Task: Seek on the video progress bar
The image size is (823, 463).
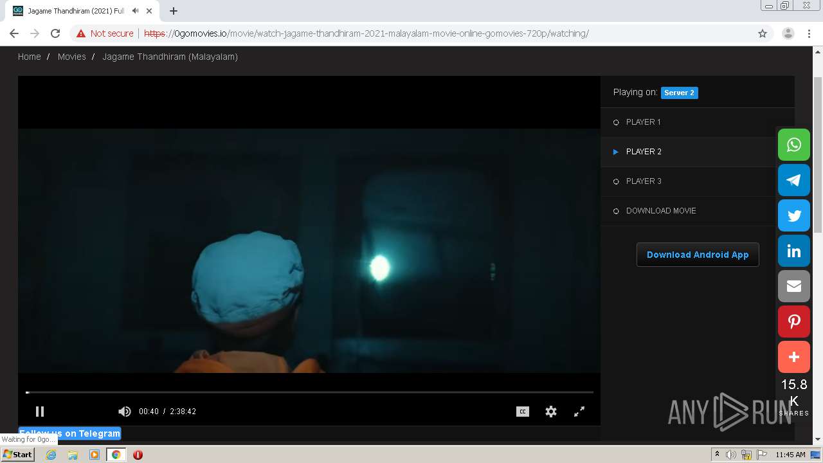Action: [x=309, y=392]
